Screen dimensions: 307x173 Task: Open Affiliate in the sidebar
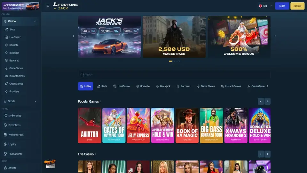(12, 168)
